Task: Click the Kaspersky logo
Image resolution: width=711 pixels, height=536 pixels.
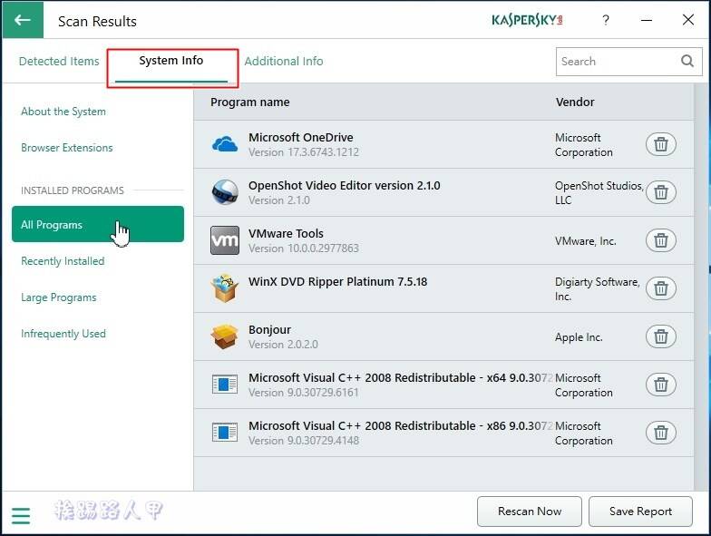Action: (528, 20)
